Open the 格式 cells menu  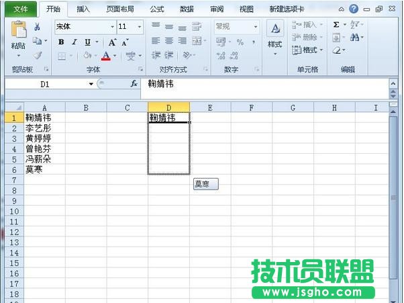click(x=307, y=50)
